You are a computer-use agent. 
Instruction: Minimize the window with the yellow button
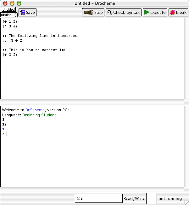12,3
